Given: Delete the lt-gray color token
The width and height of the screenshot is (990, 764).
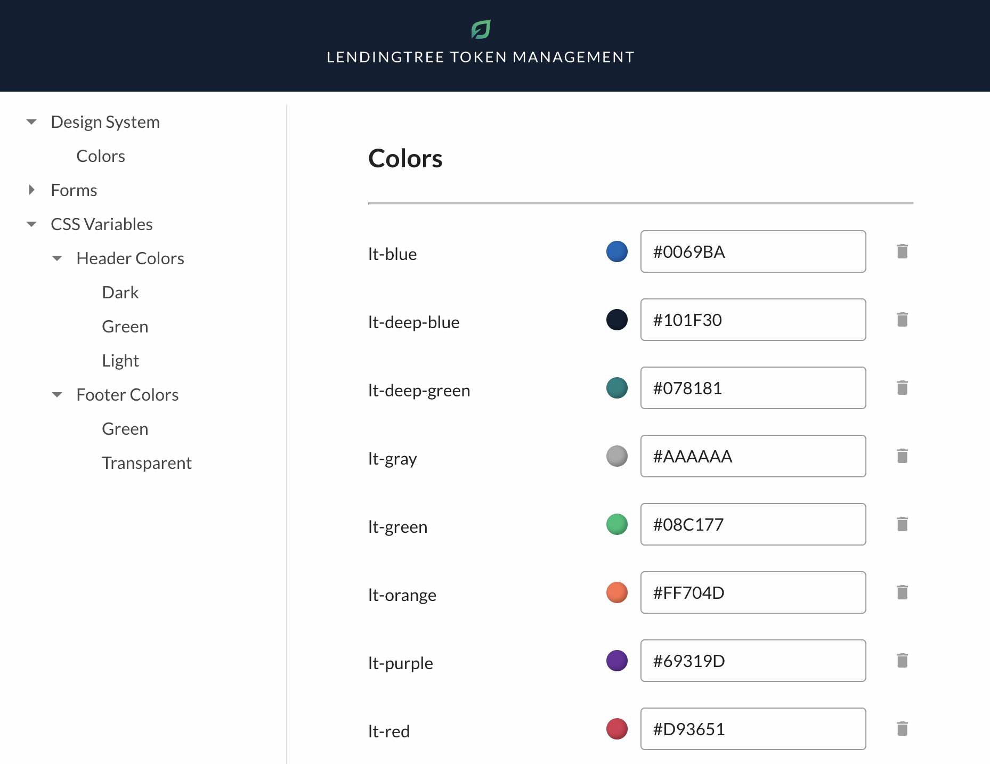Looking at the screenshot, I should [x=903, y=456].
